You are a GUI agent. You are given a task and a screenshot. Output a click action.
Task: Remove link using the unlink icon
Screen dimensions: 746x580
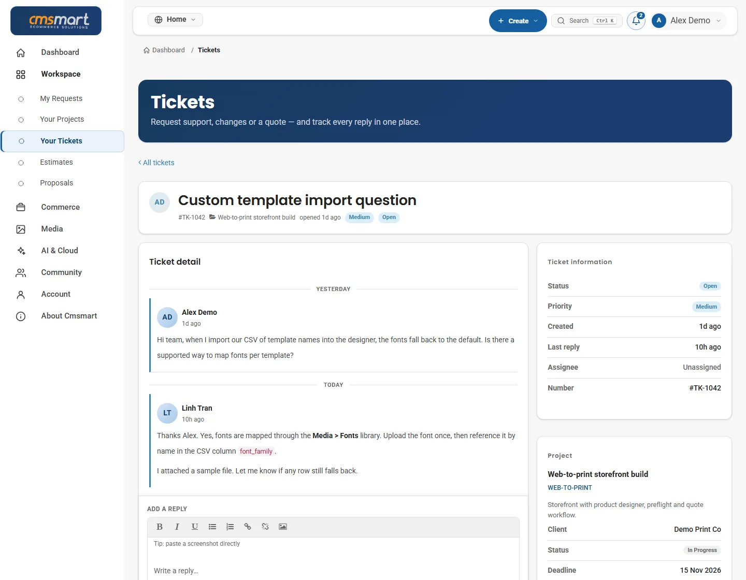click(x=265, y=527)
